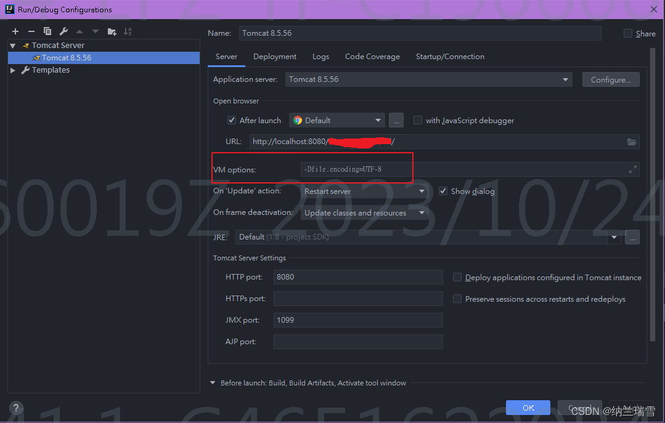Create a new folder for configurations
Screen dimensions: 665x423
point(112,31)
